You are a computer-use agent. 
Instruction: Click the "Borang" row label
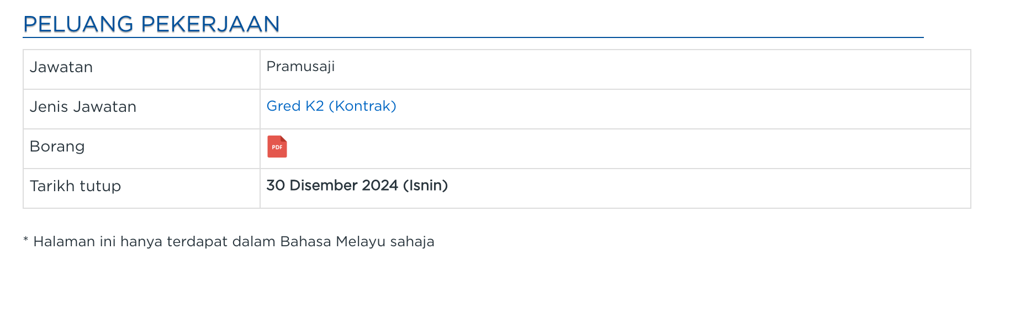pos(57,147)
